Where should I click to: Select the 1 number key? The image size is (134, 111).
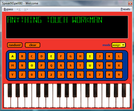42,75
